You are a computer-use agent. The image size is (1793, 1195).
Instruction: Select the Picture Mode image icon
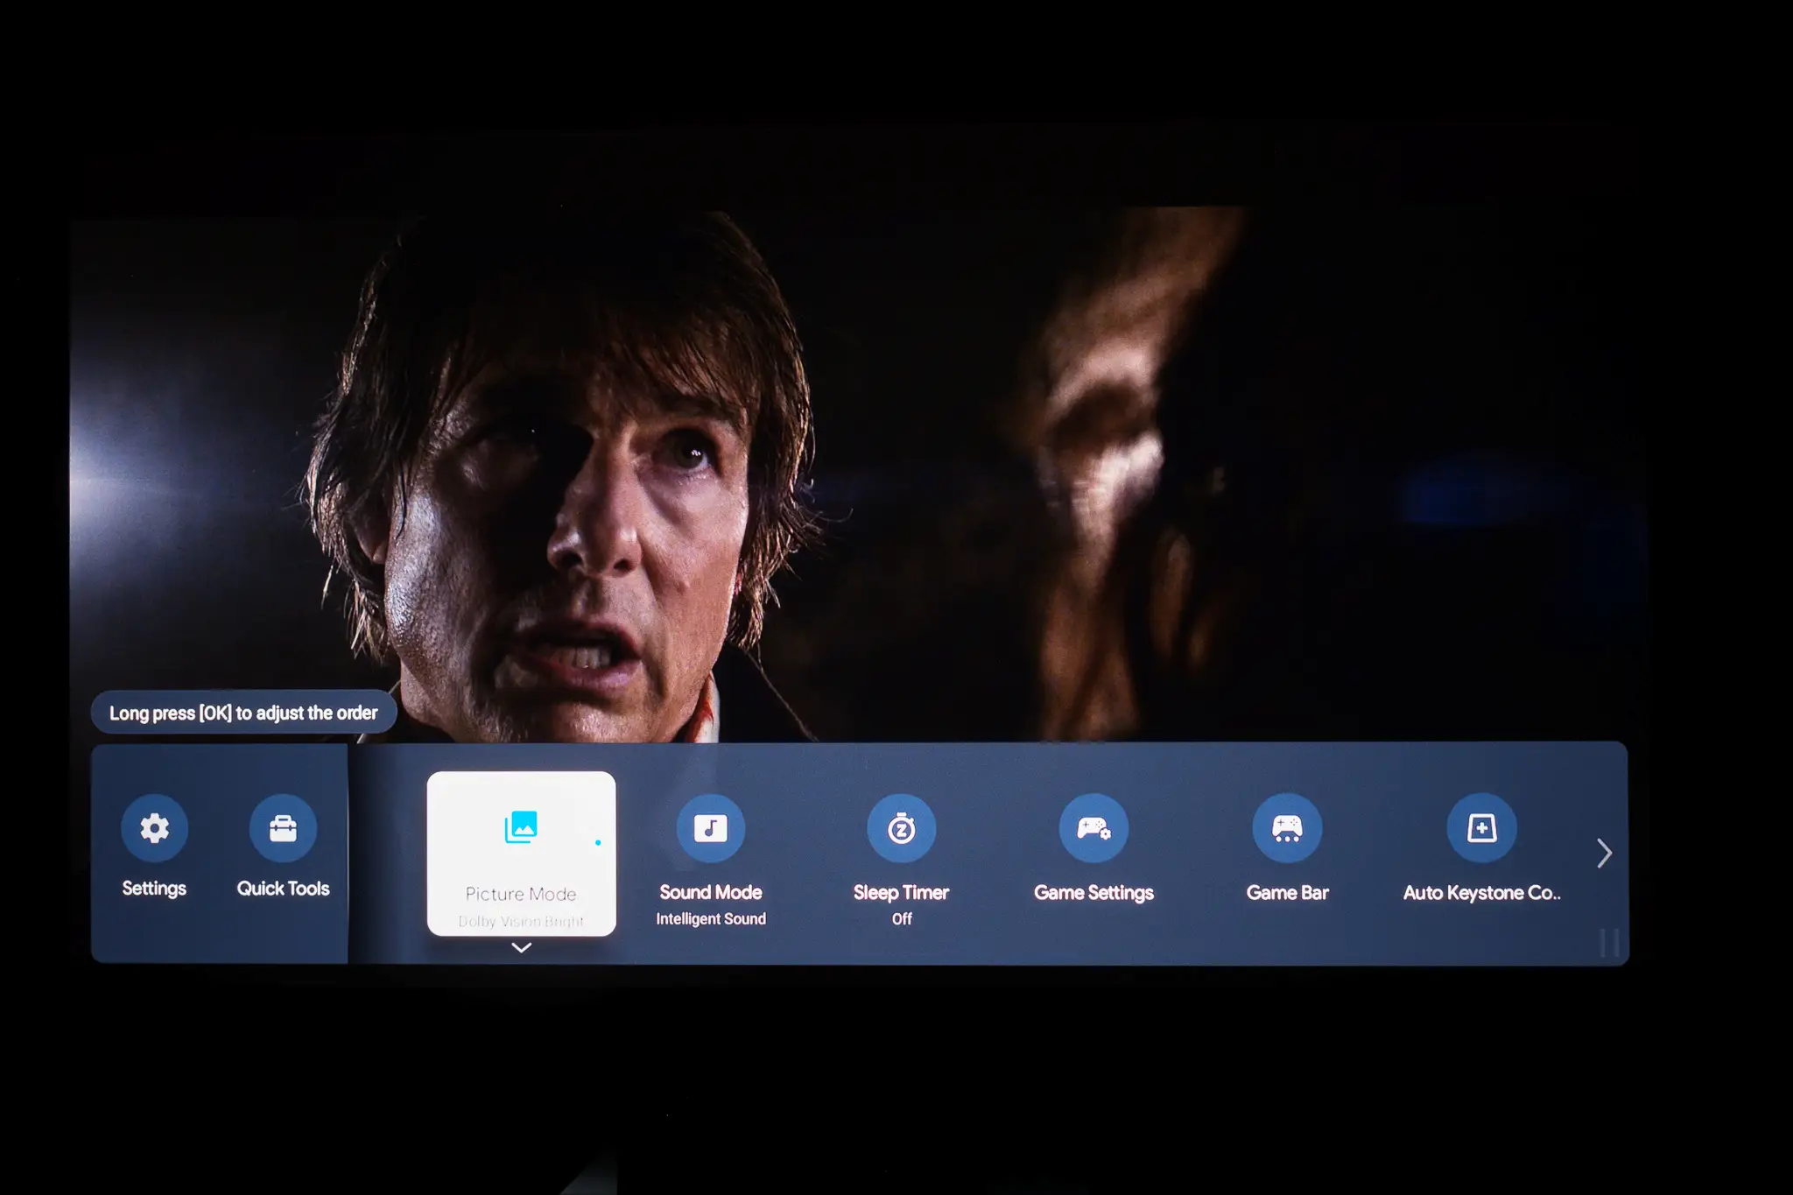[x=521, y=827]
